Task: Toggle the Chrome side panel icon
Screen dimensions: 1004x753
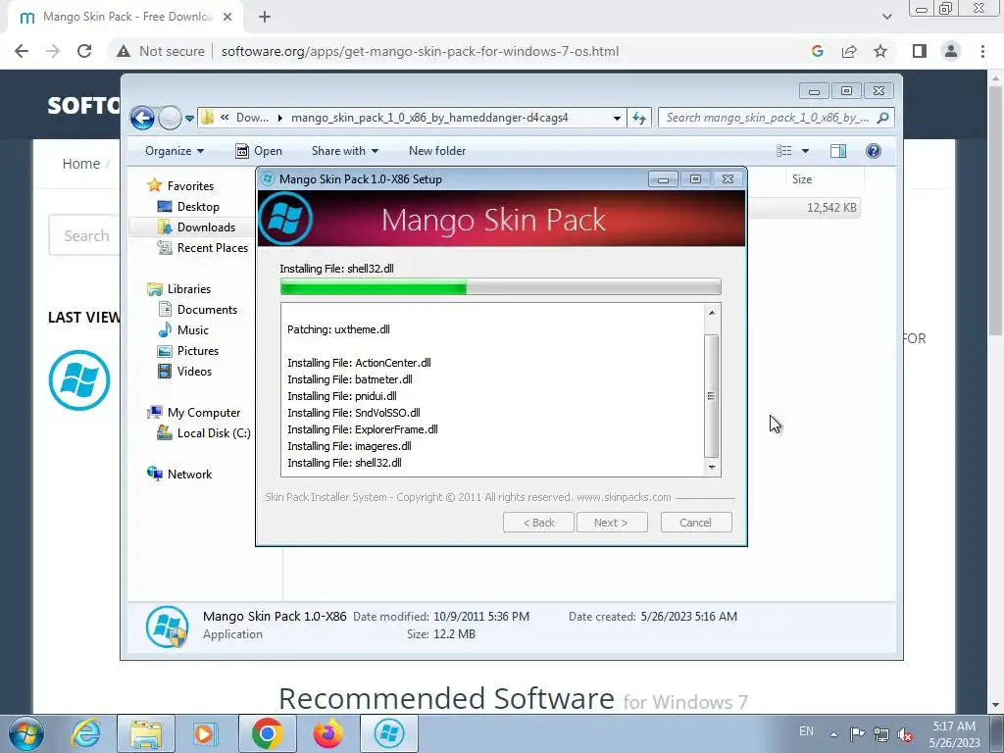Action: coord(920,51)
